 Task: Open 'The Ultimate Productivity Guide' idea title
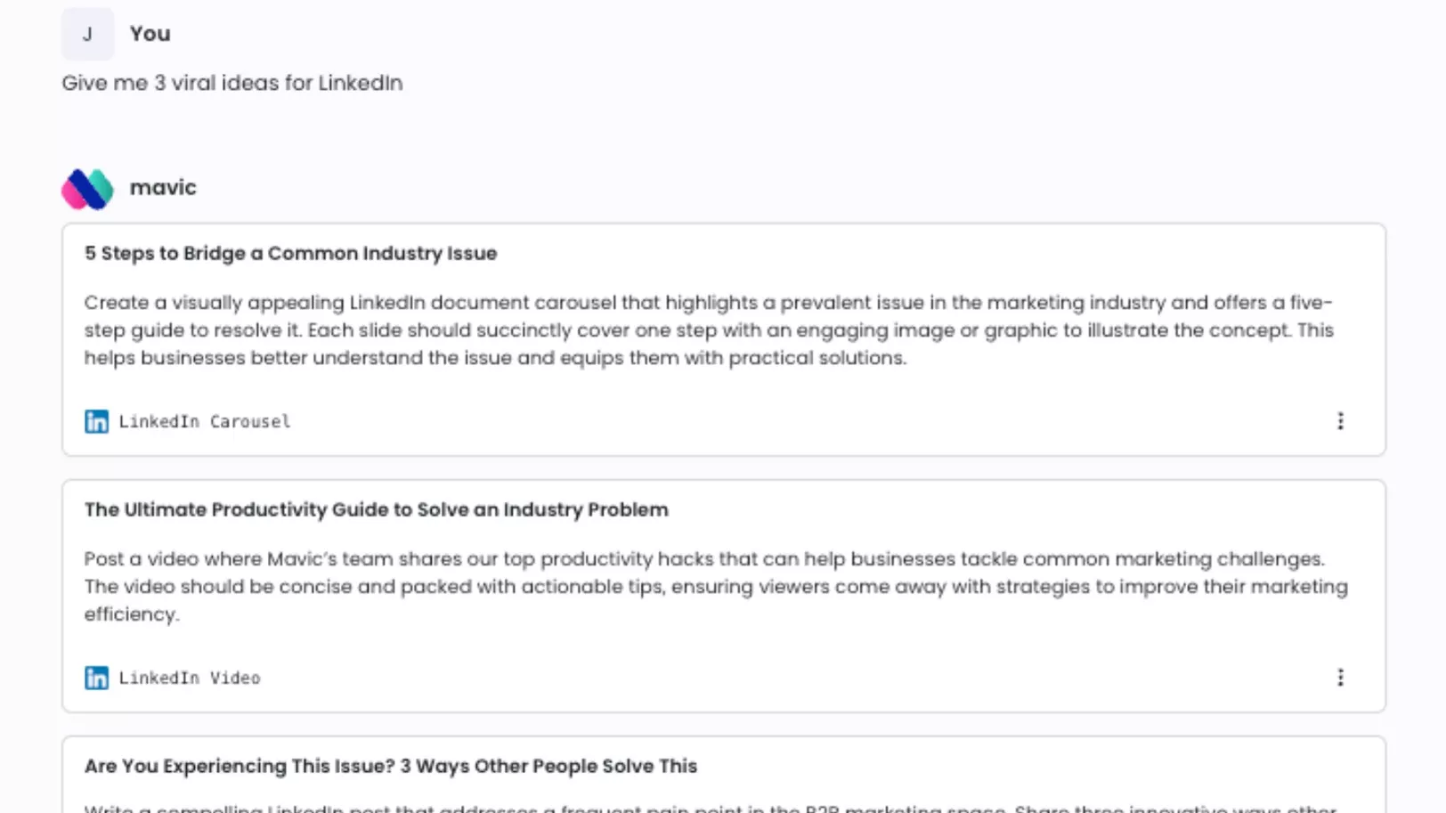pyautogui.click(x=376, y=510)
